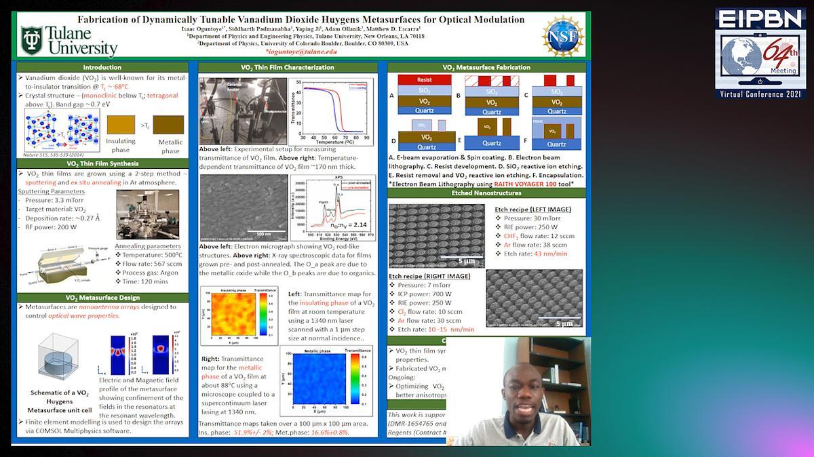Click the Metallic phase color swatch
The width and height of the screenshot is (814, 457).
[168, 125]
